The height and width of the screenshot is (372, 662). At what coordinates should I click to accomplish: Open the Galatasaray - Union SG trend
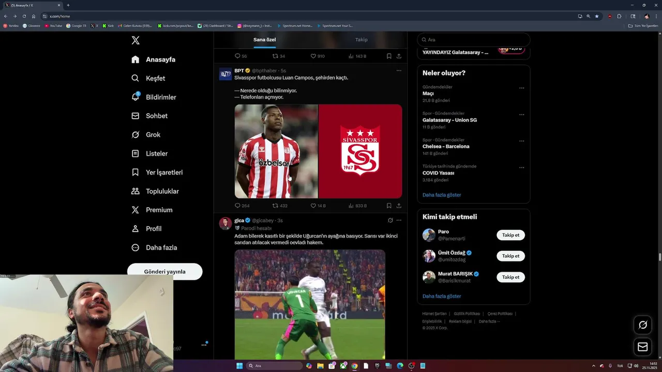click(449, 120)
